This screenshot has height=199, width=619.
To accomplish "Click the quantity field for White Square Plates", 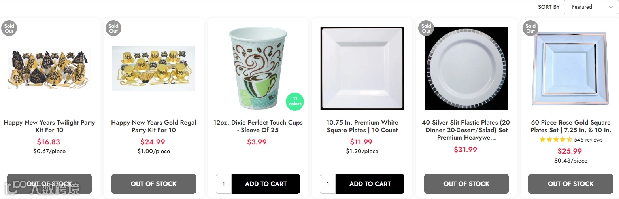I will pyautogui.click(x=328, y=184).
